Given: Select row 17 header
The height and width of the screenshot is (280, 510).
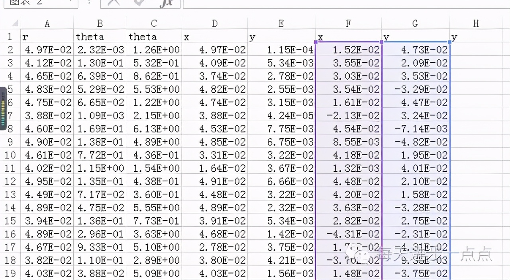Looking at the screenshot, I should tap(10, 247).
